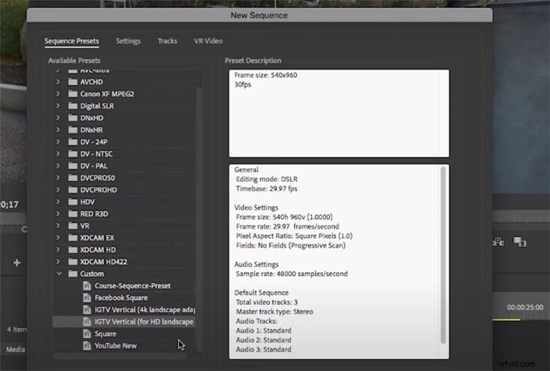Select the Canon XF MPEG2 folder icon
This screenshot has width=550, height=371.
[73, 94]
